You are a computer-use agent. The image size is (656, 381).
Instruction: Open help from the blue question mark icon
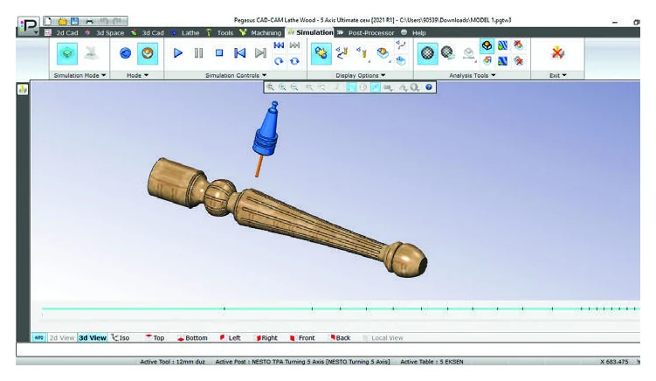click(428, 87)
